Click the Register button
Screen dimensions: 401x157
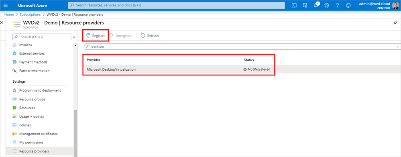96,36
